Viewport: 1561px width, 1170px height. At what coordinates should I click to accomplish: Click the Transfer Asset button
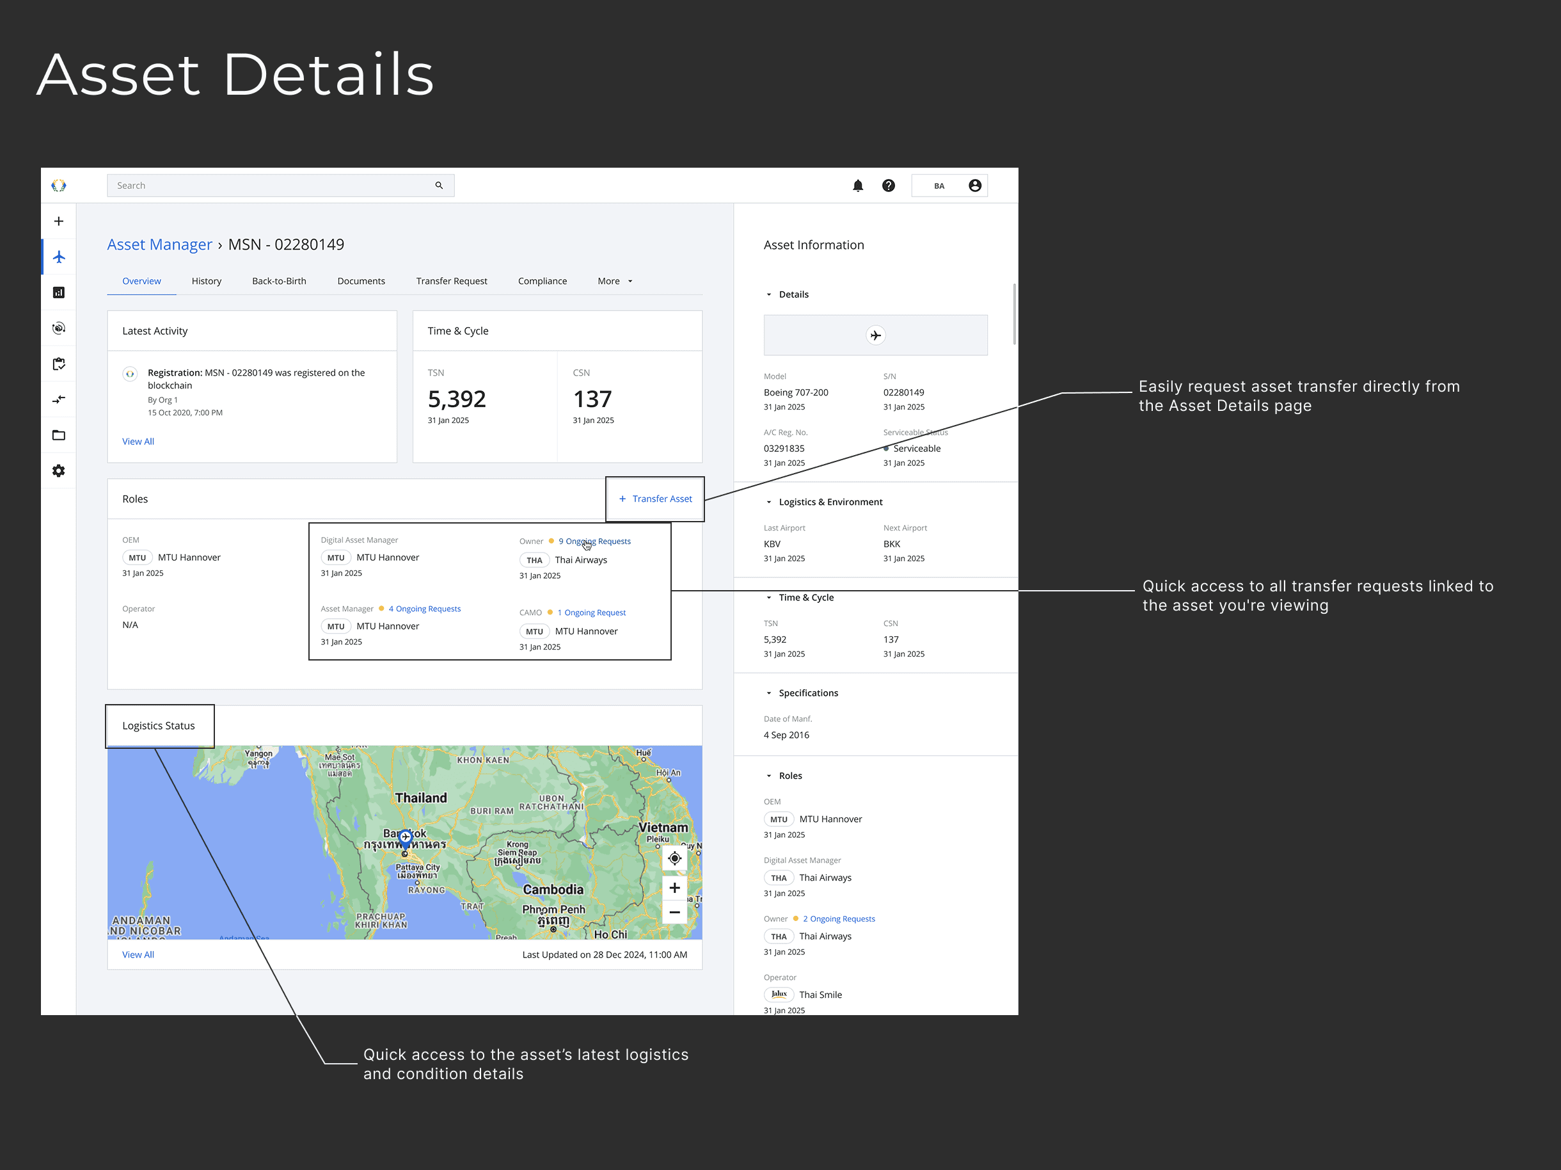coord(655,499)
